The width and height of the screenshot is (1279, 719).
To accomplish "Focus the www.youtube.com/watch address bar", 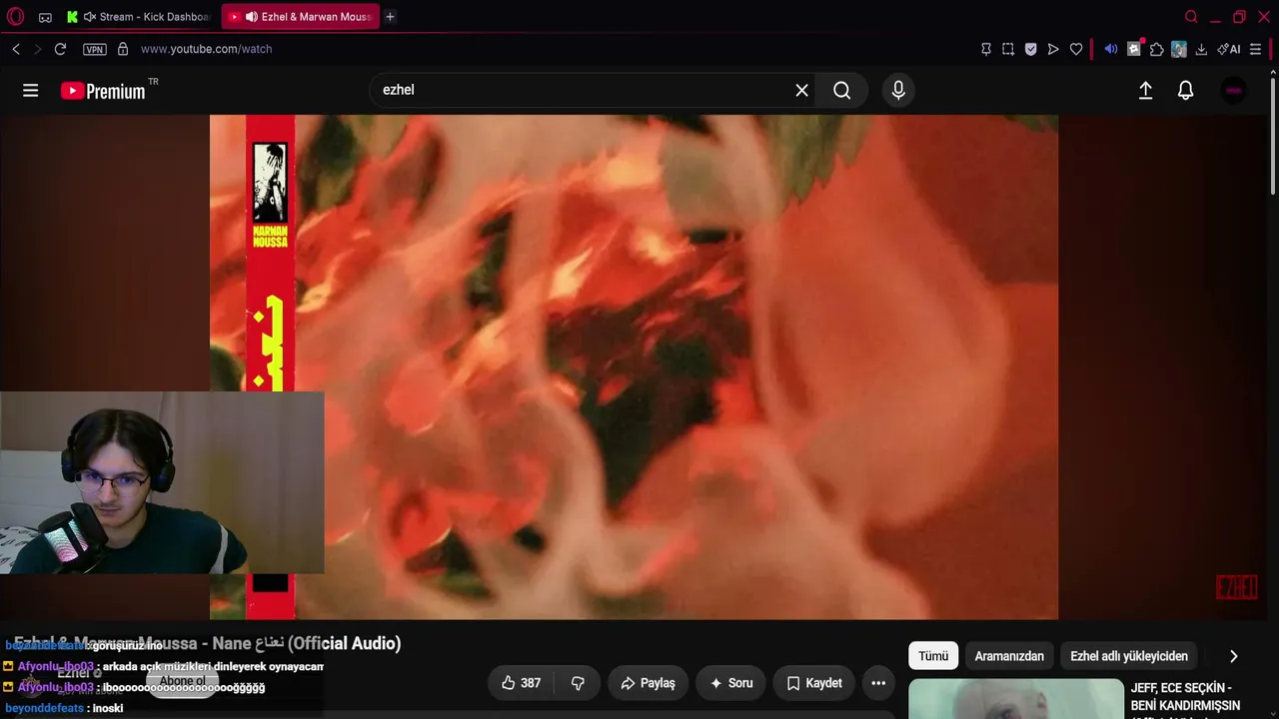I will (x=206, y=49).
